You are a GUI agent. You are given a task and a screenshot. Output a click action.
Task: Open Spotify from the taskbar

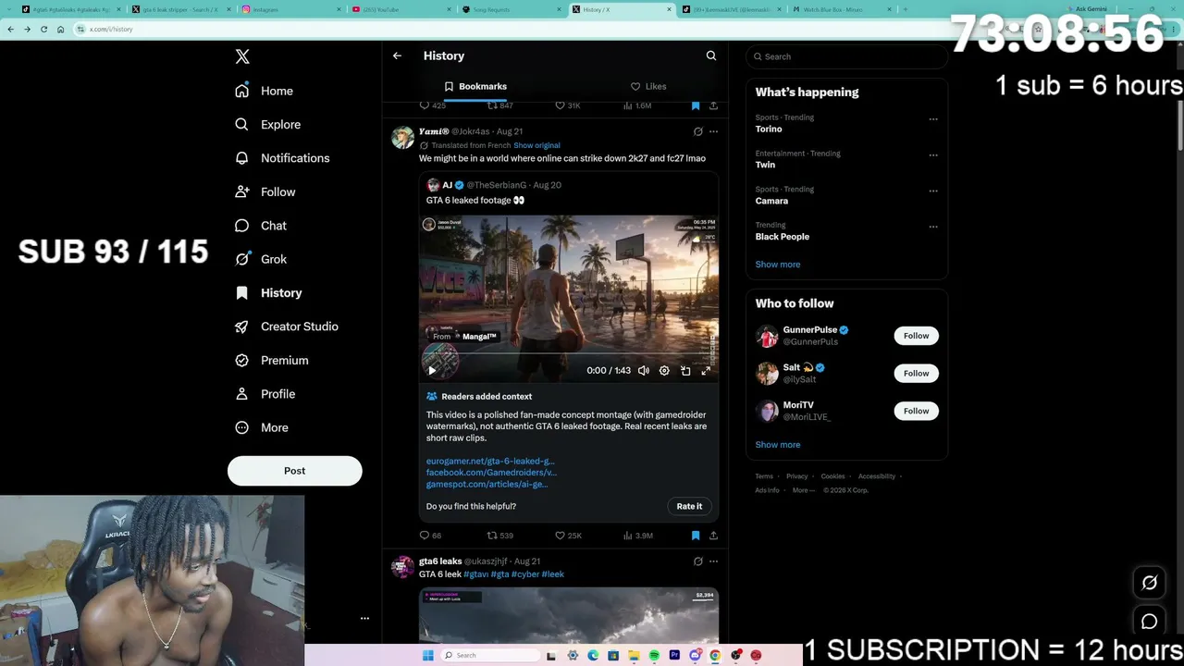point(654,656)
